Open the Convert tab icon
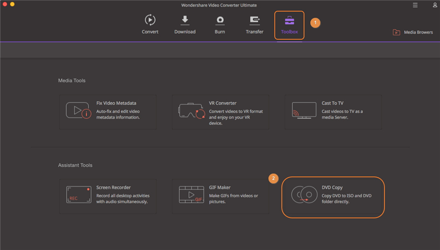440x250 pixels. [150, 20]
